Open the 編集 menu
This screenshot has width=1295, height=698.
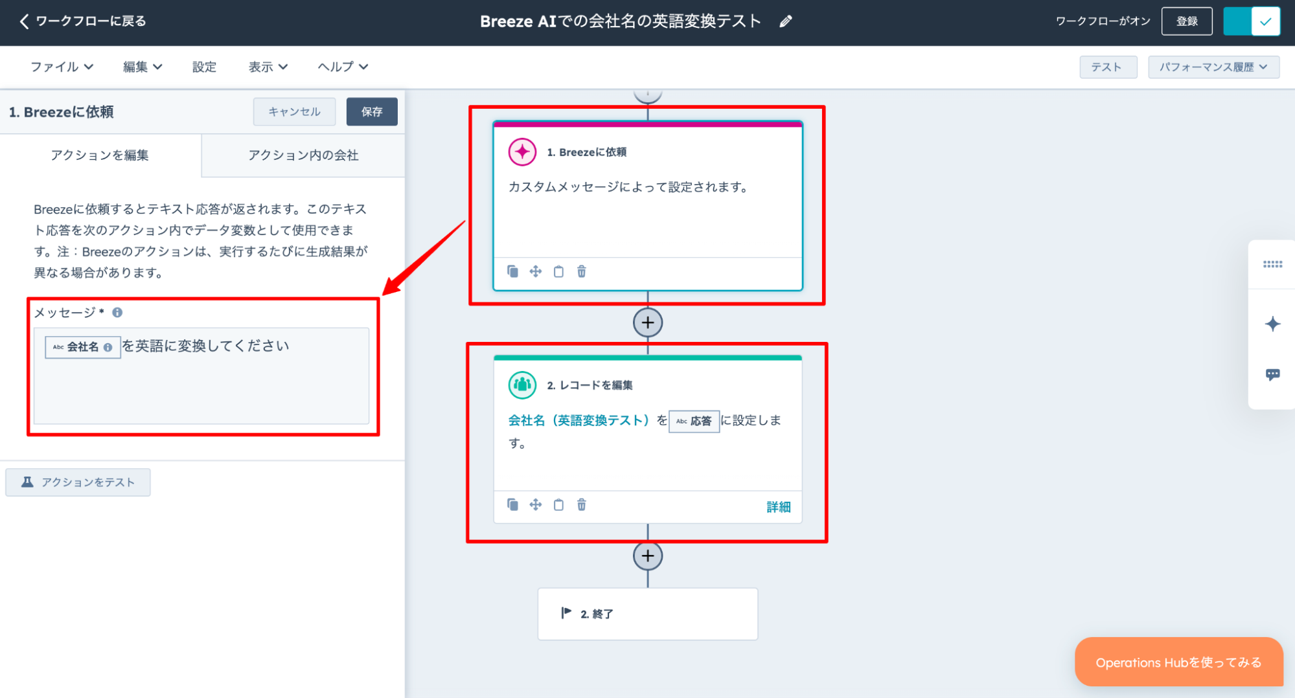143,67
